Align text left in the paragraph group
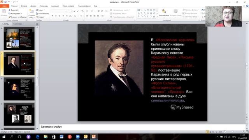Viewport: 249px width, 140px height. (x=87, y=16)
